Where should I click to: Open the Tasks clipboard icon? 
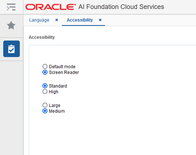[11, 49]
